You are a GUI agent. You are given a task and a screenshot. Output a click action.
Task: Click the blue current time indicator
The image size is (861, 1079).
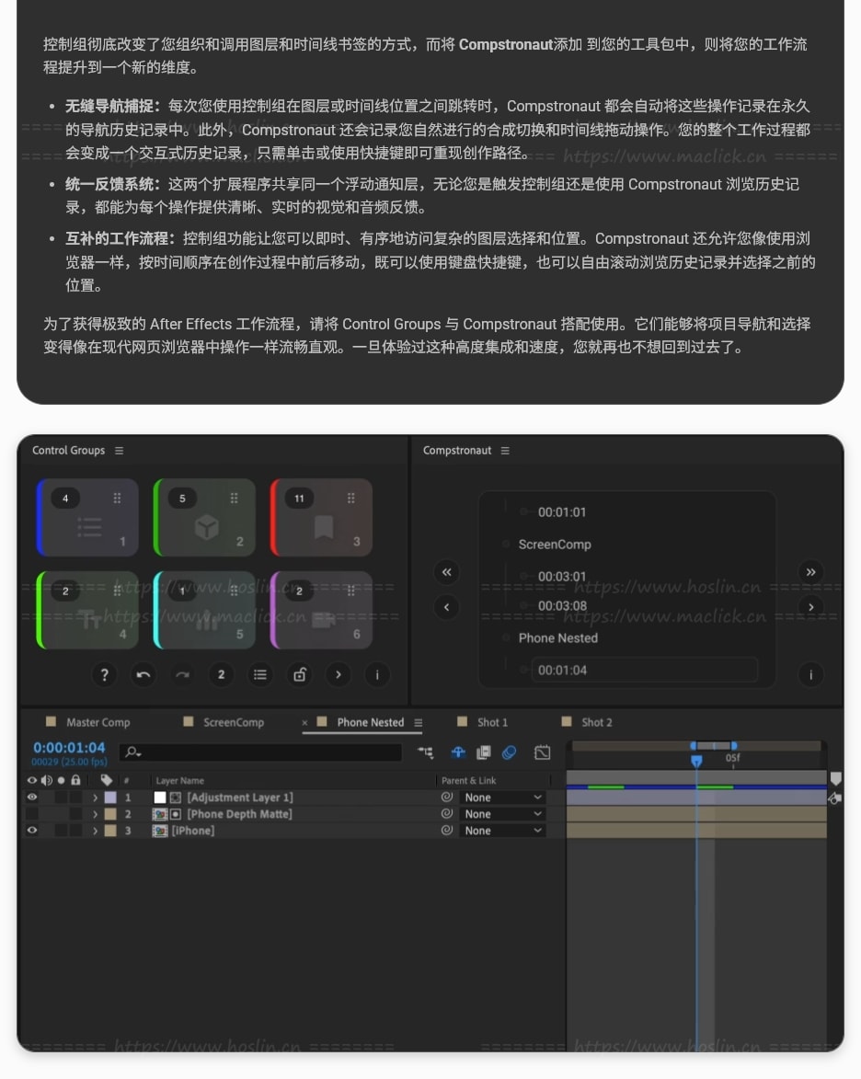pyautogui.click(x=696, y=761)
